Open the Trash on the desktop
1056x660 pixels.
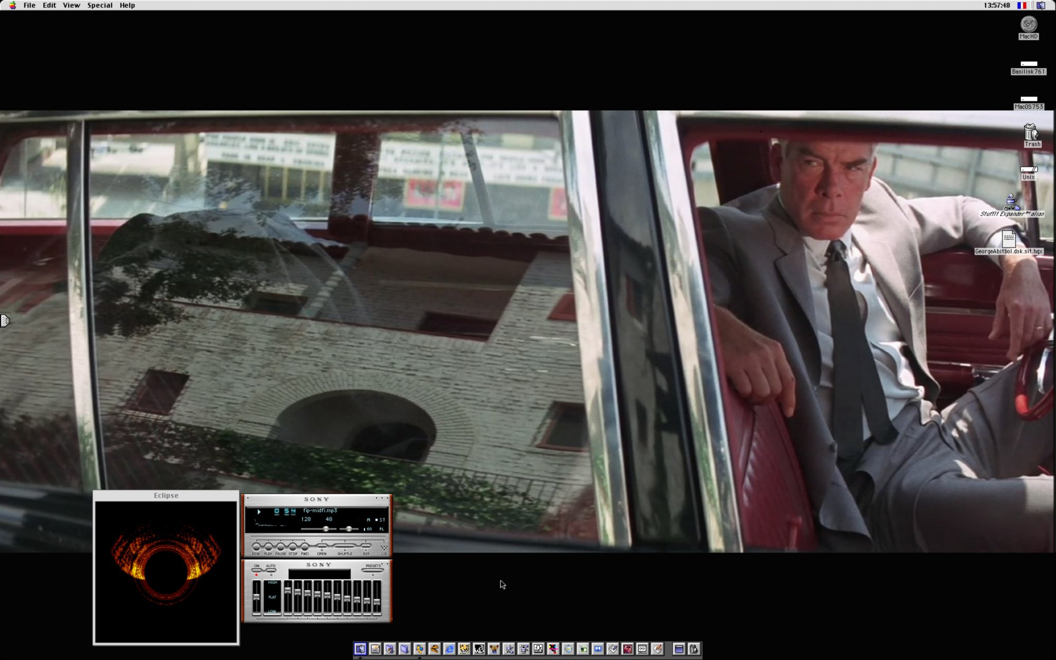(1031, 132)
